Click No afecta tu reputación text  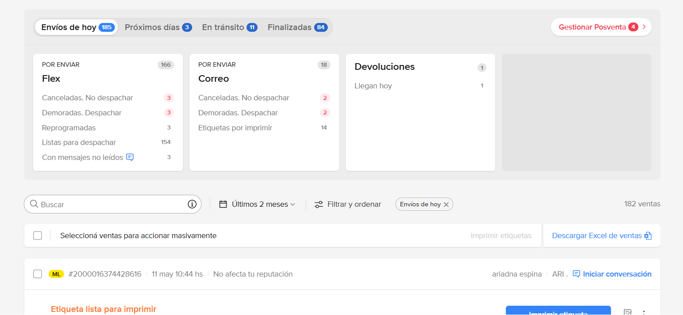click(x=253, y=274)
